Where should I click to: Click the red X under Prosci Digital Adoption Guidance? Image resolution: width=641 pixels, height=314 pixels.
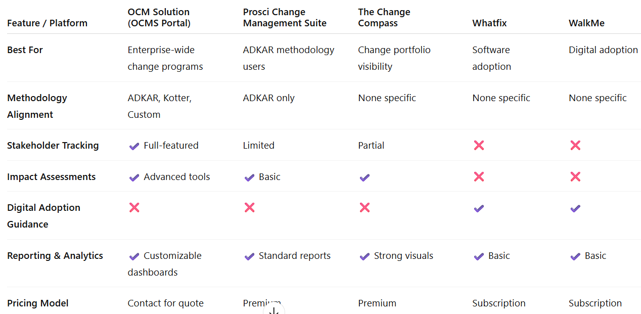click(249, 207)
